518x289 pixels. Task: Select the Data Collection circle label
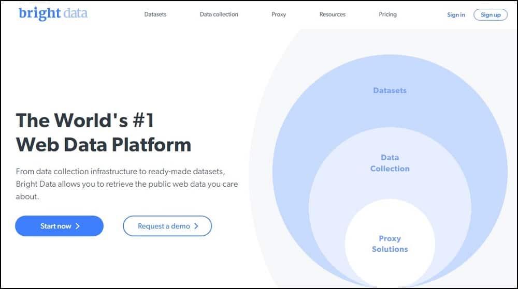(x=390, y=163)
